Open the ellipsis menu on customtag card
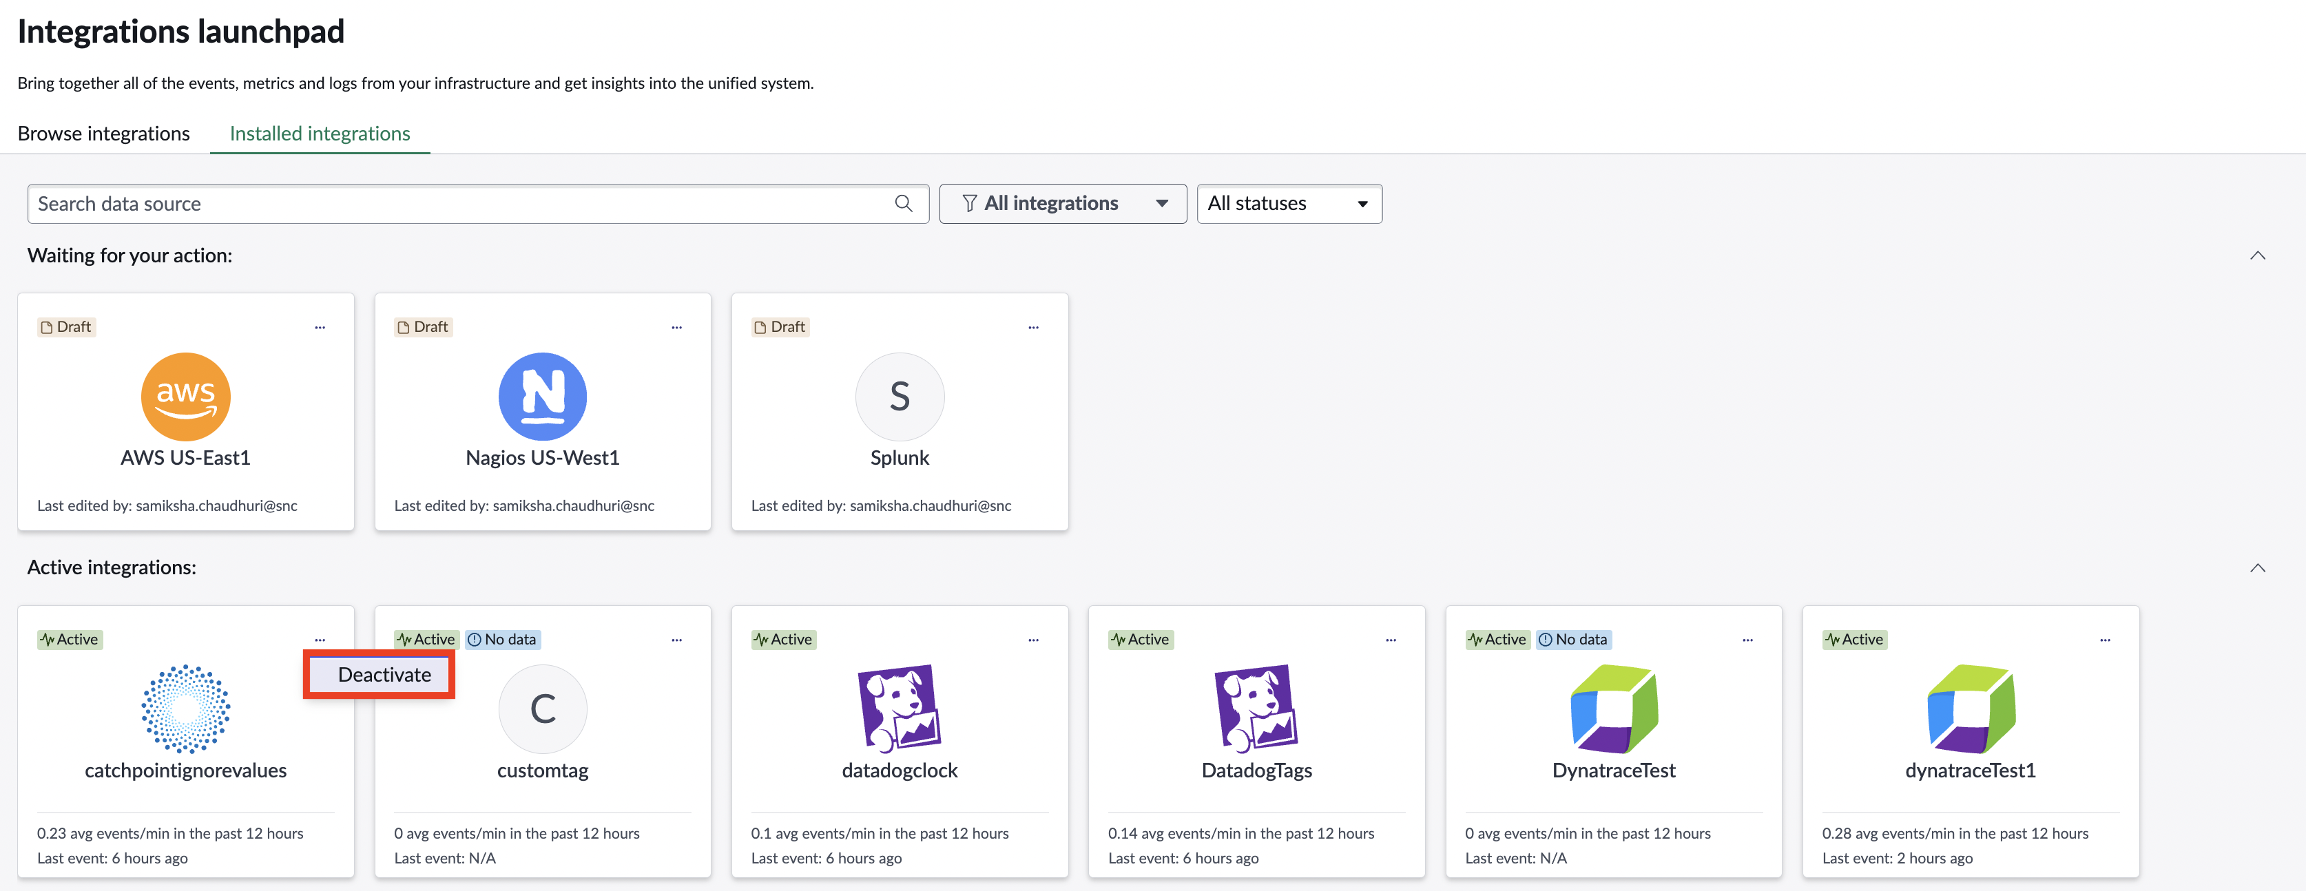 pyautogui.click(x=677, y=640)
